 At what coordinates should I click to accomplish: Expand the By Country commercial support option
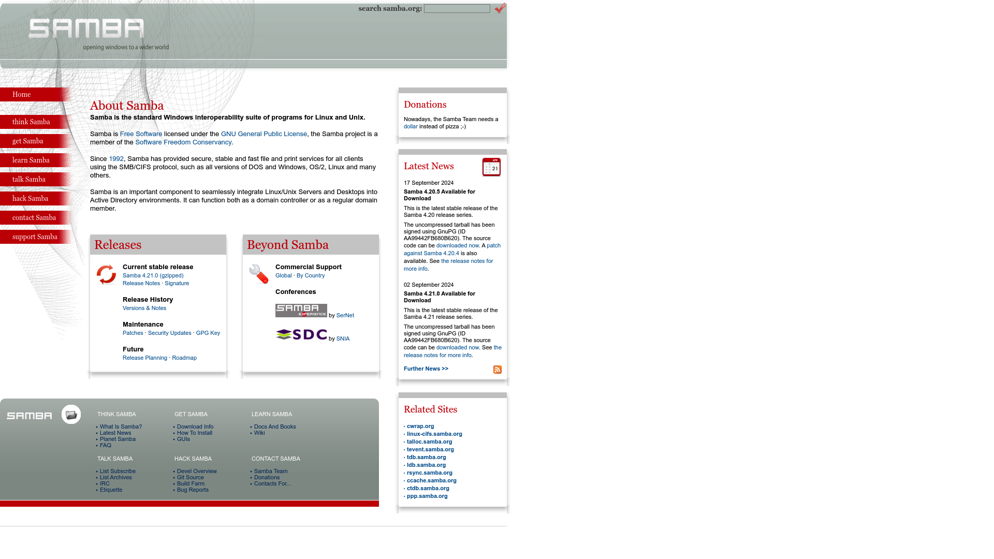pyautogui.click(x=311, y=275)
